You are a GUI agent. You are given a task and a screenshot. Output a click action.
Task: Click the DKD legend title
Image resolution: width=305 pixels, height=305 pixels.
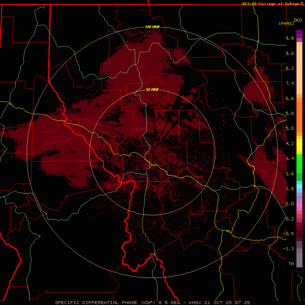point(298,20)
